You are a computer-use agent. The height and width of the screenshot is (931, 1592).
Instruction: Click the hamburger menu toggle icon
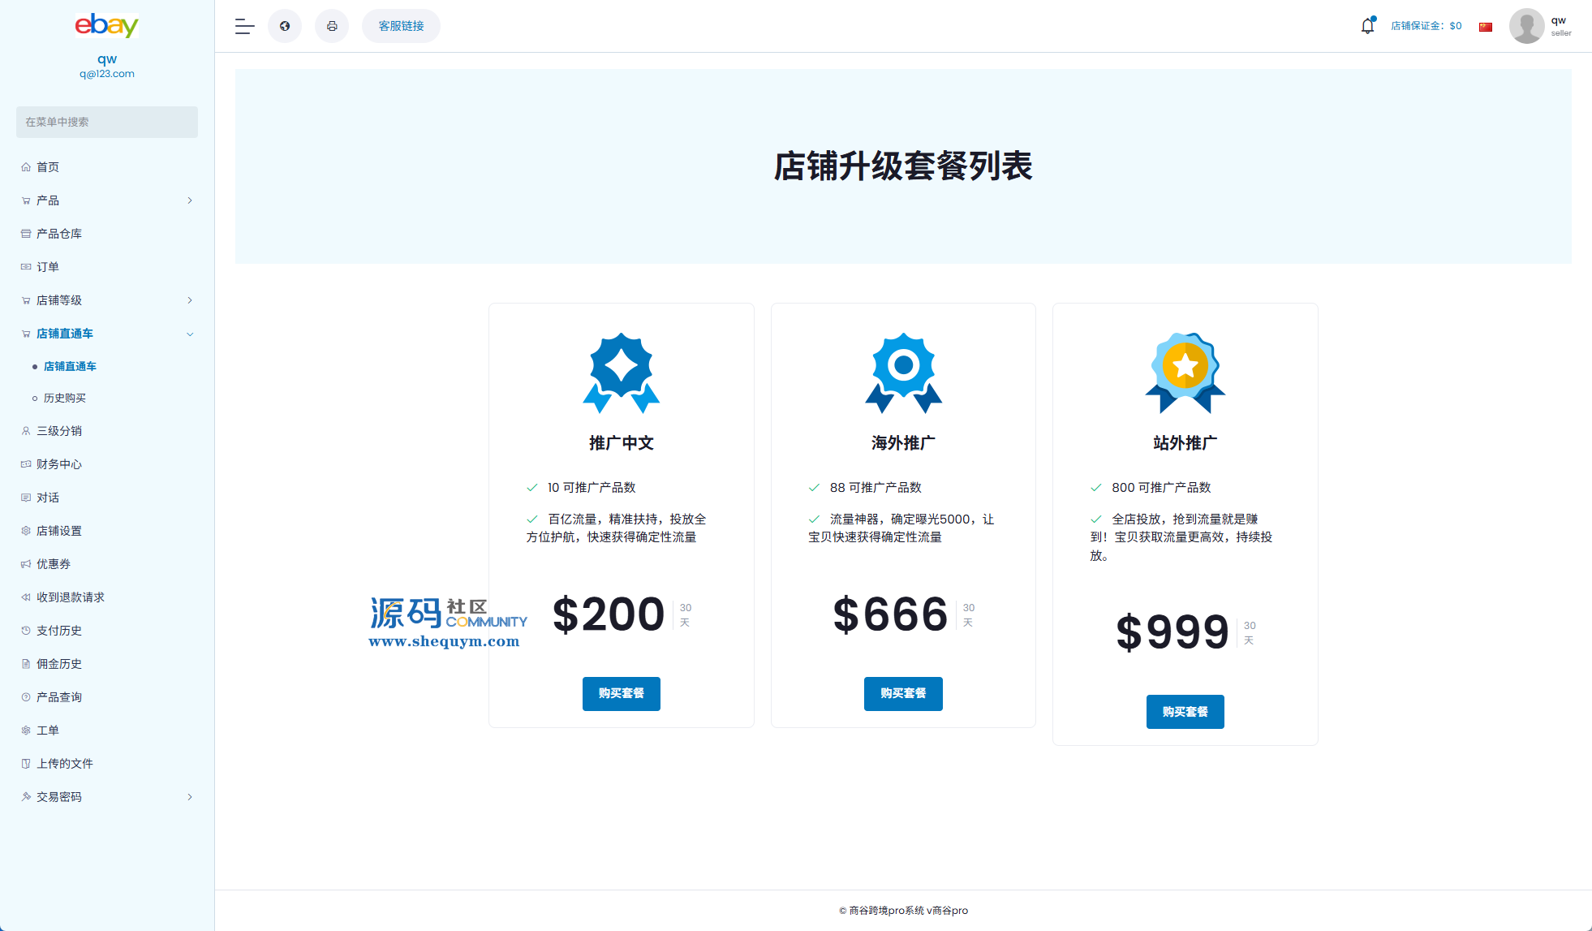tap(244, 26)
